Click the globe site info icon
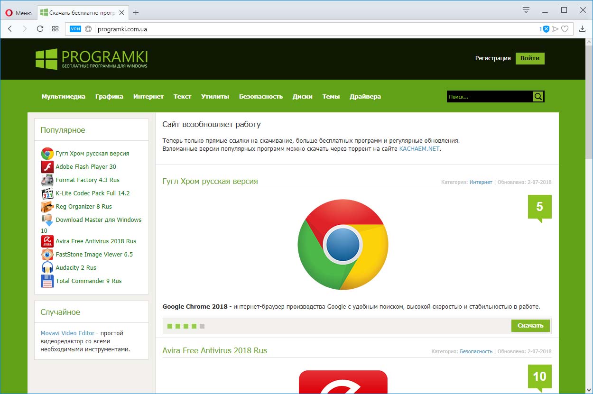 [88, 29]
